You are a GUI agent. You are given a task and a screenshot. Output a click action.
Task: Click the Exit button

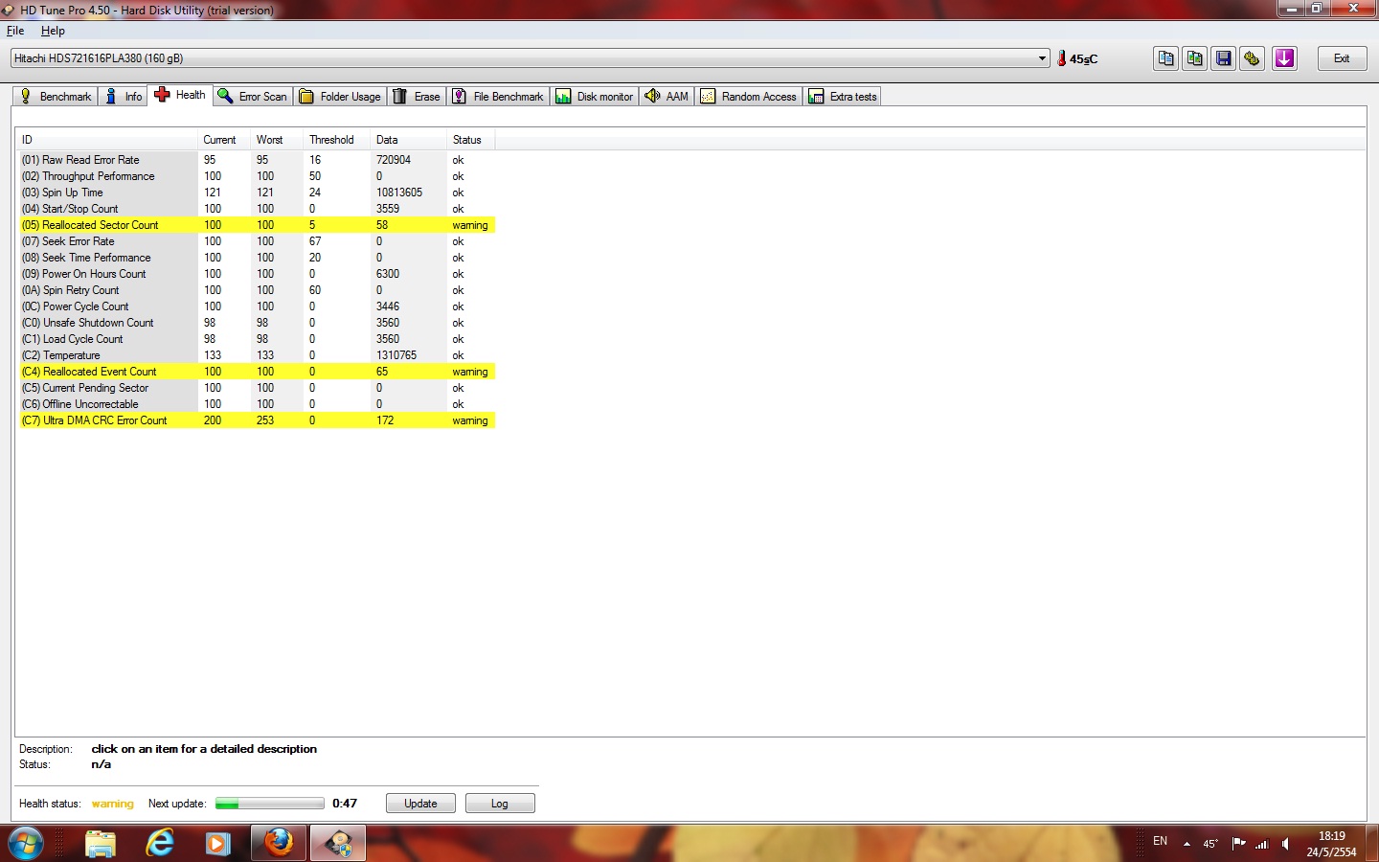tap(1342, 58)
